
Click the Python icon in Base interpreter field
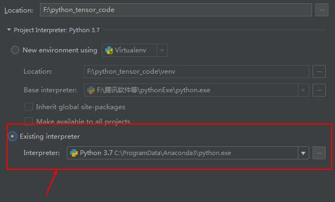(x=91, y=90)
